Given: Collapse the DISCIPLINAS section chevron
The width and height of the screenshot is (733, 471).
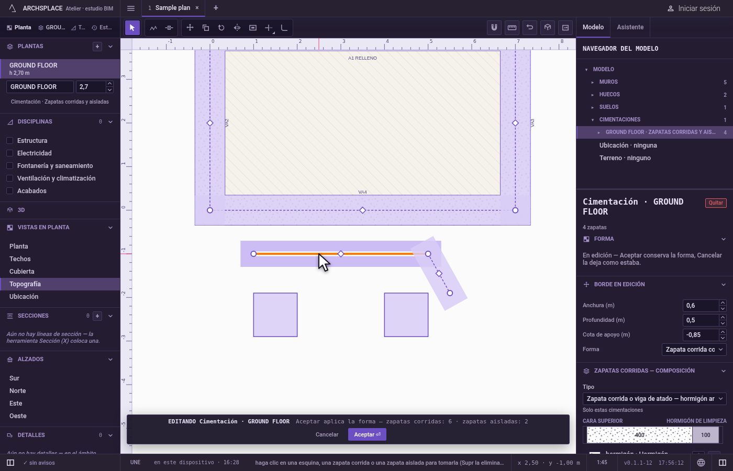Looking at the screenshot, I should (110, 122).
